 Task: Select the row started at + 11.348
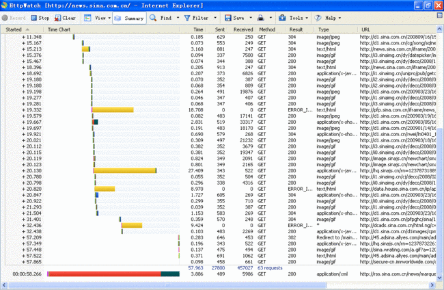click(x=221, y=37)
